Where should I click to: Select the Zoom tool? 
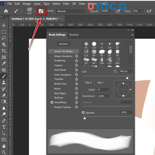tap(4, 152)
